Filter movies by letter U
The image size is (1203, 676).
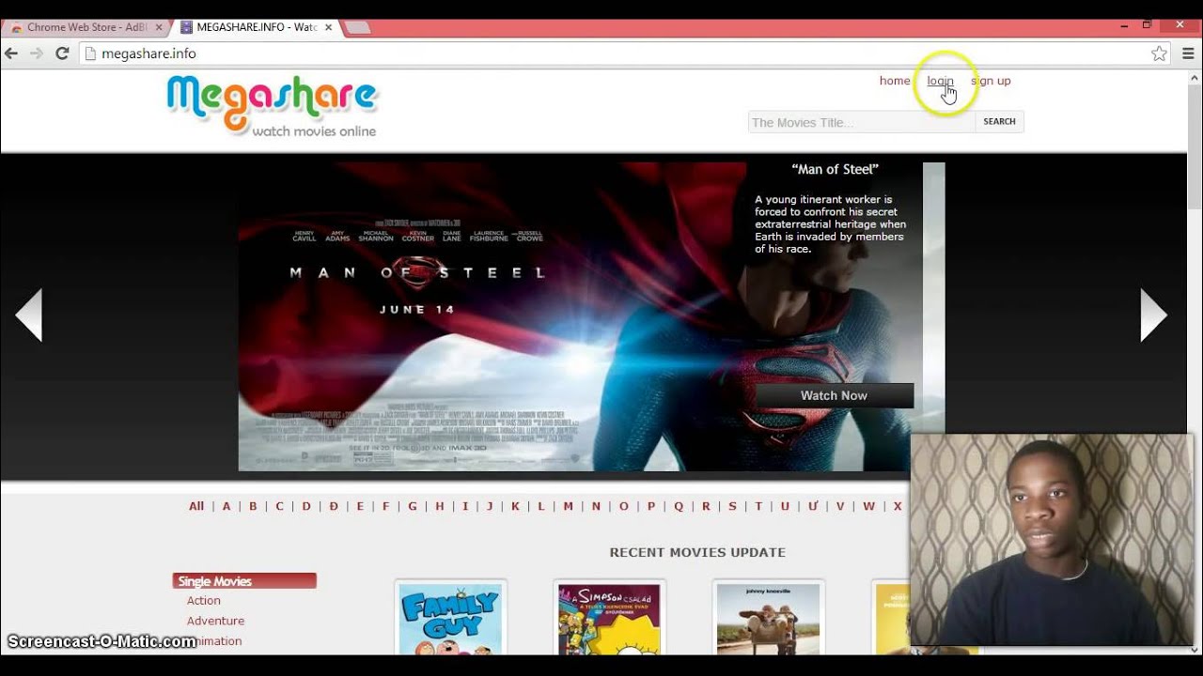785,506
